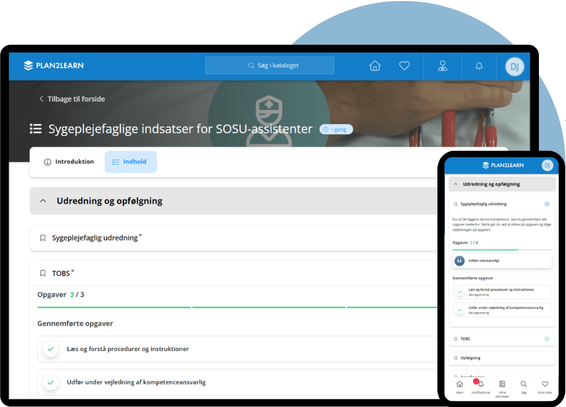Screen dimensions: 566x407
Task: Toggle checkmark for Udfør under vejledning on desktop
Action: tap(51, 382)
